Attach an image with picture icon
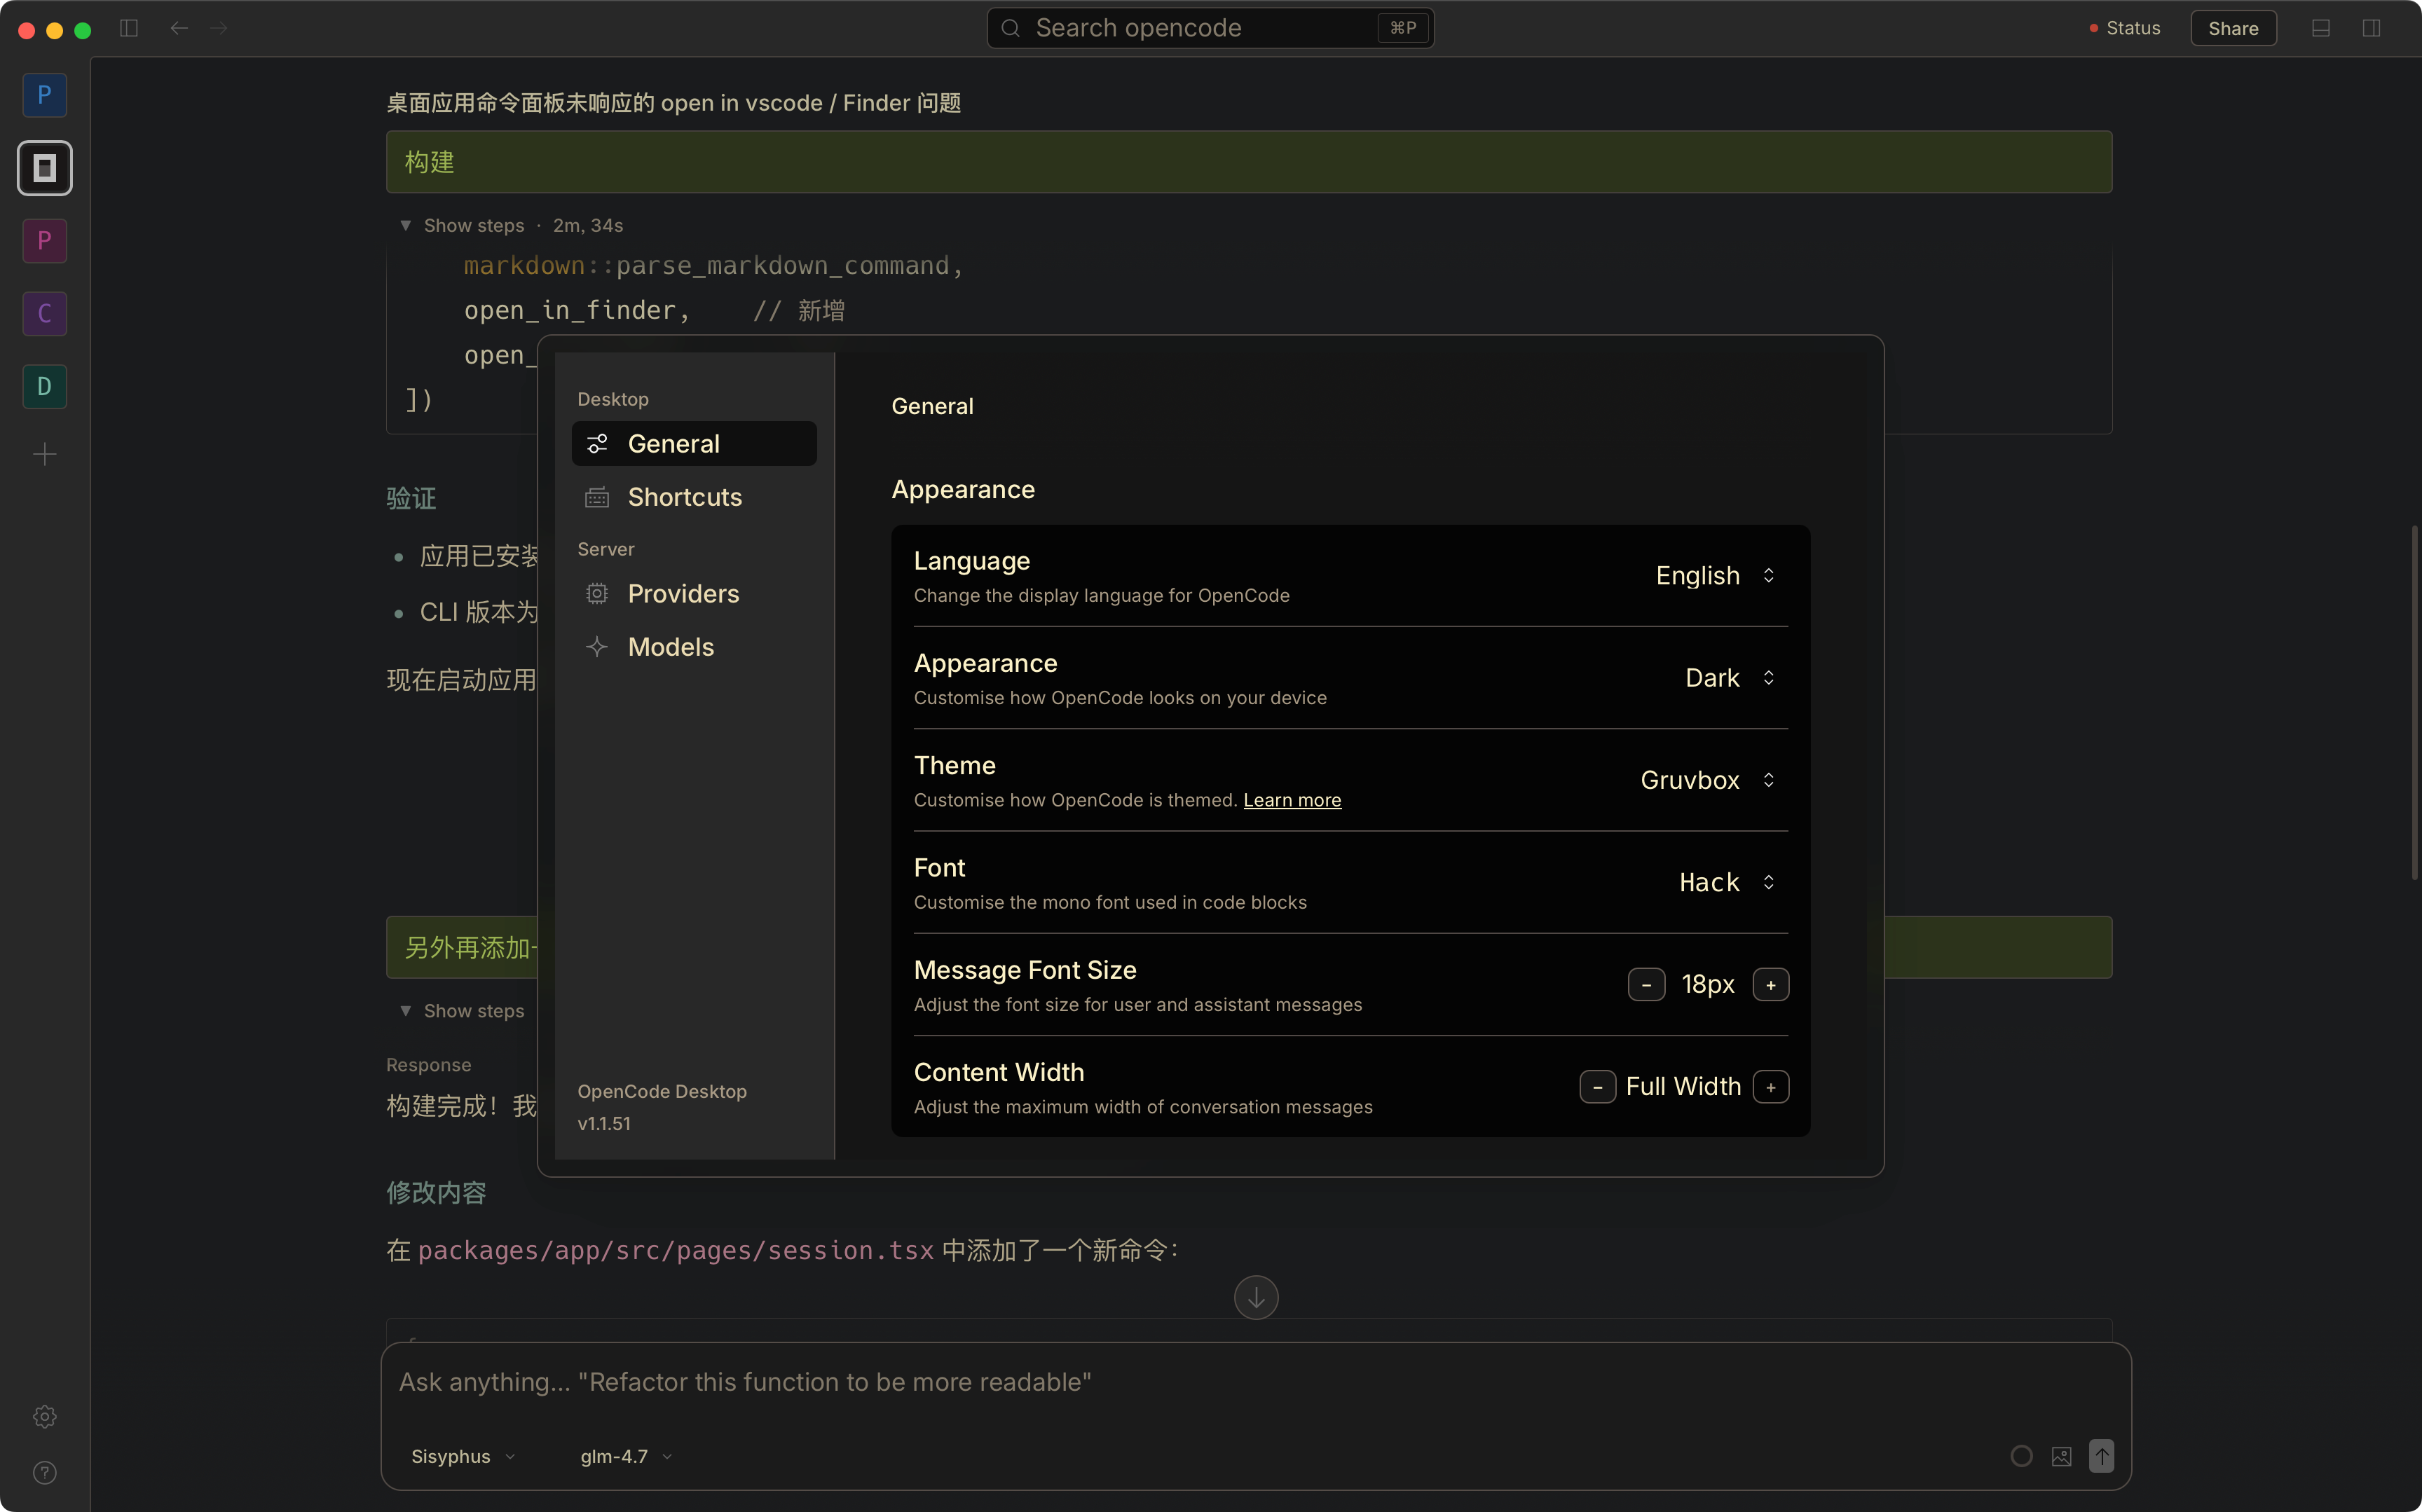This screenshot has height=1512, width=2422. point(2061,1456)
